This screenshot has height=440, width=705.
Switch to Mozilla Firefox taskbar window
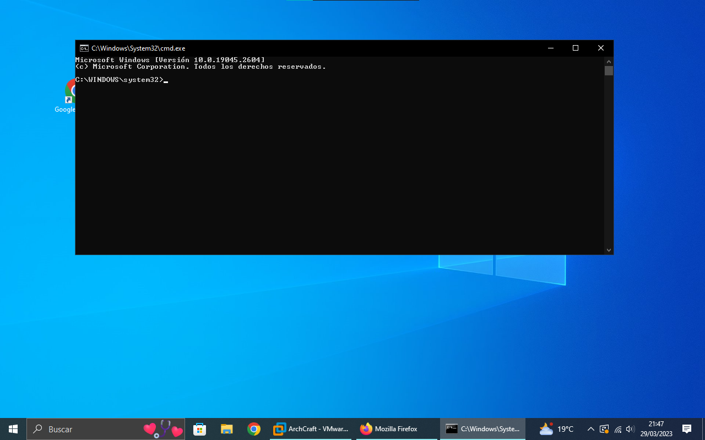(x=397, y=429)
